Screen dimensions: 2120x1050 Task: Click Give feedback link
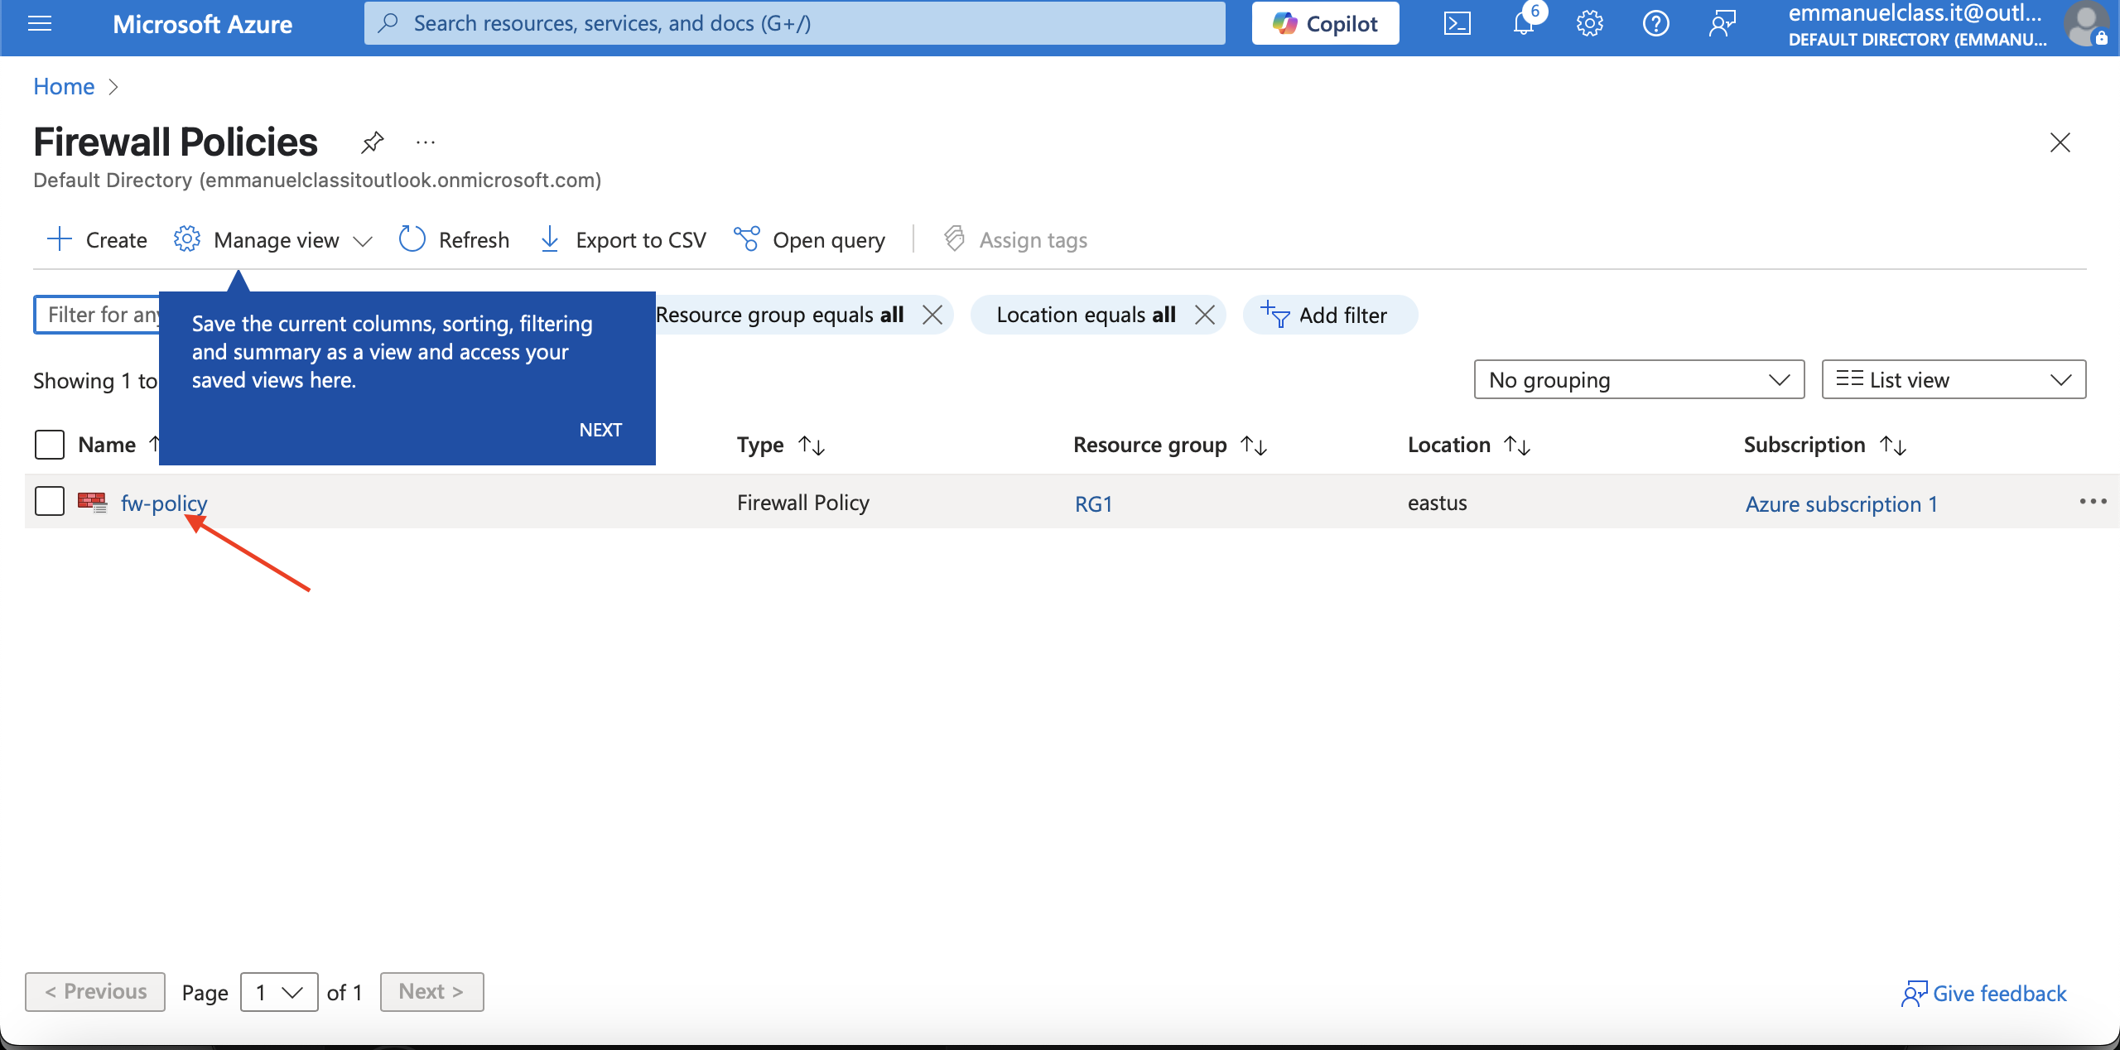1983,994
